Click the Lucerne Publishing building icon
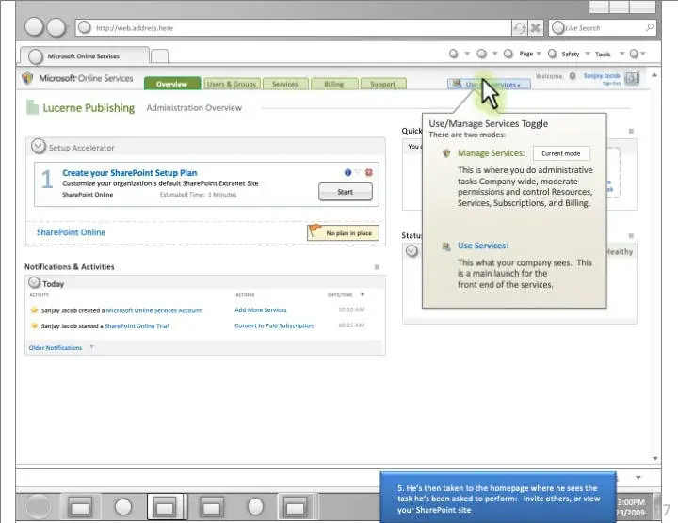This screenshot has width=678, height=523. [32, 107]
